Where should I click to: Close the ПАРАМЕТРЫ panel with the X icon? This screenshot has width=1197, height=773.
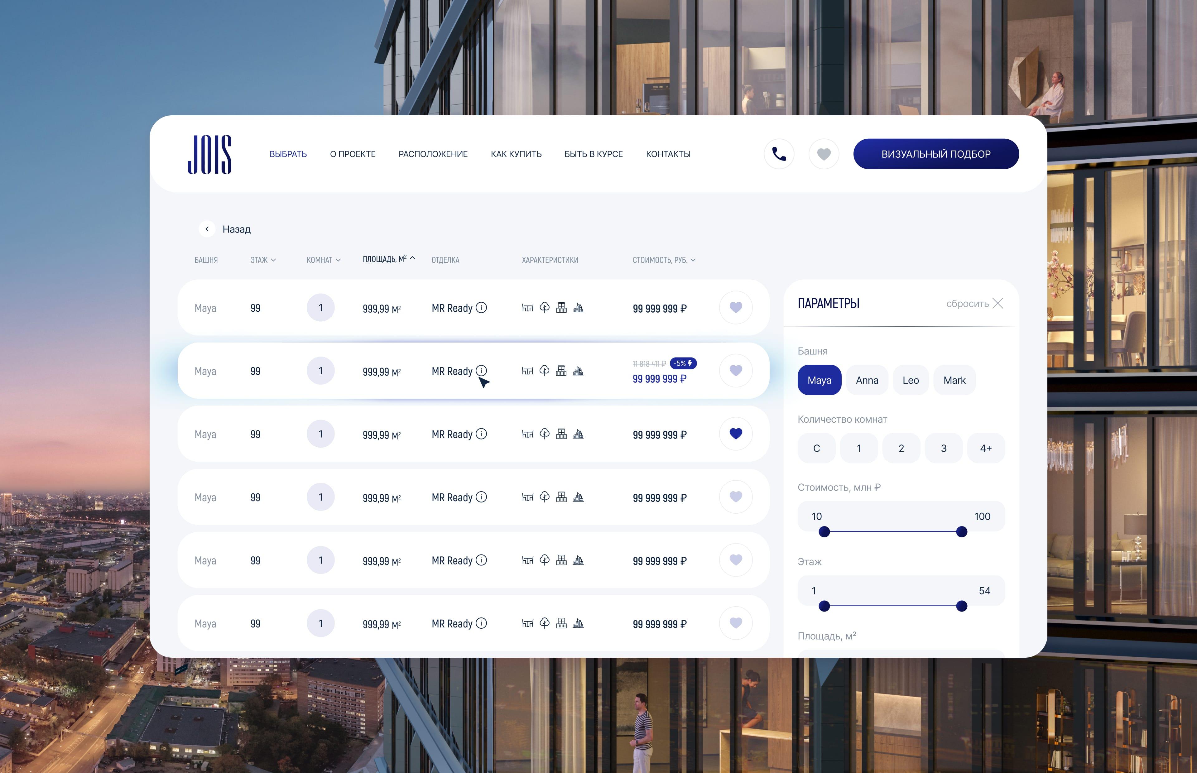pos(998,303)
